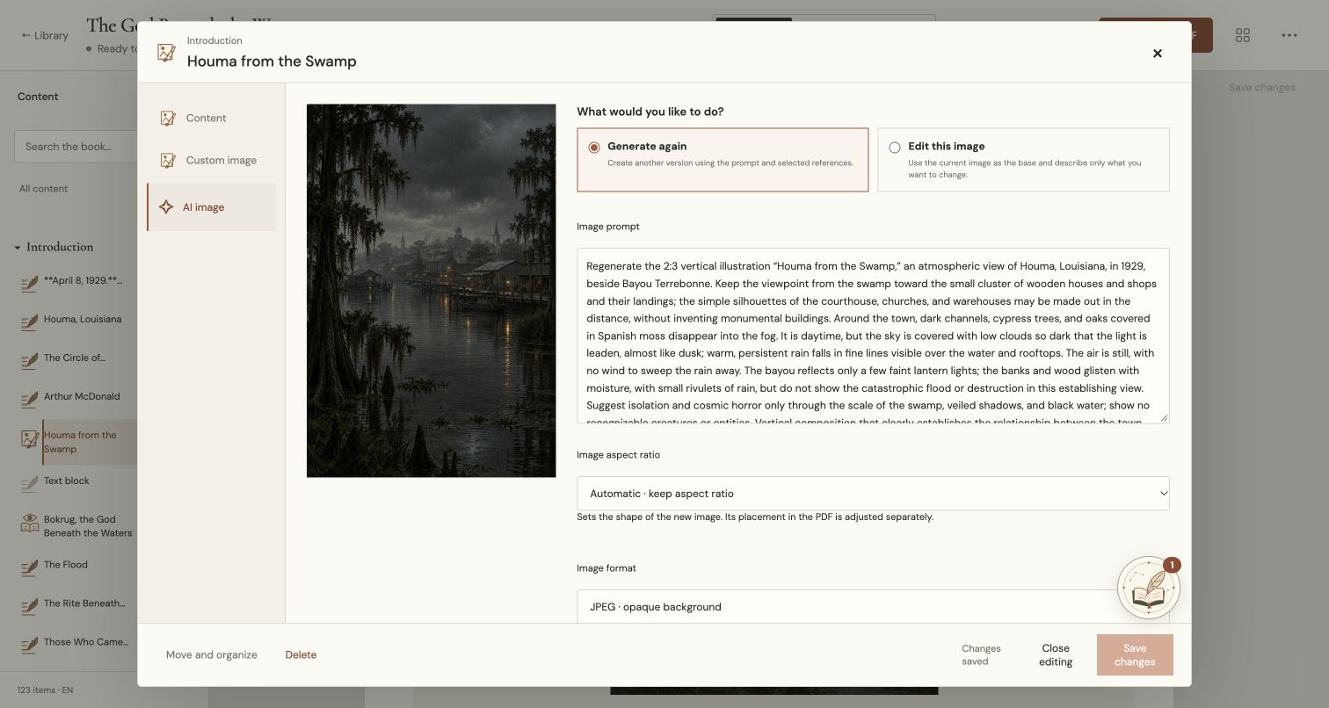Screen dimensions: 1329x708
Task: Click the All content filter label
Action: coord(44,189)
